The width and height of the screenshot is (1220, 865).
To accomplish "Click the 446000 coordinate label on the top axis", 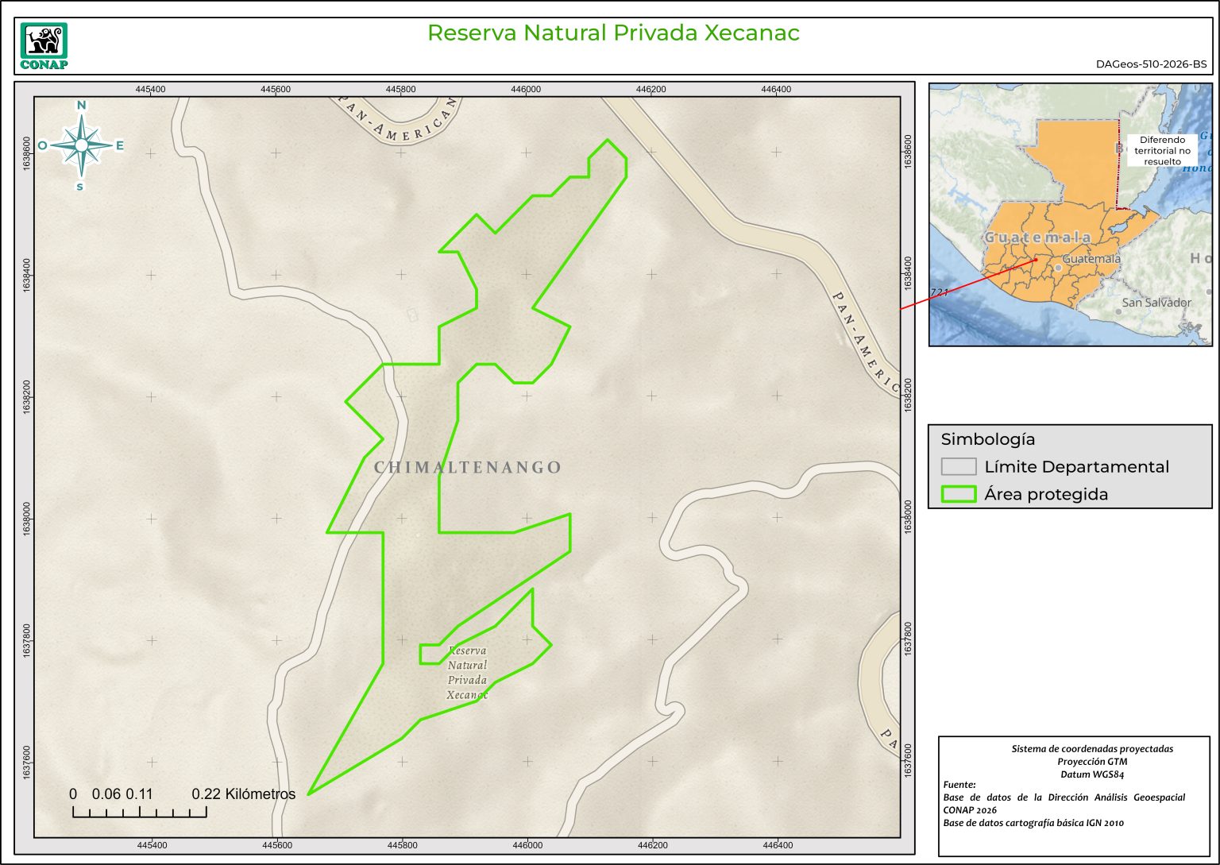I will tap(526, 90).
